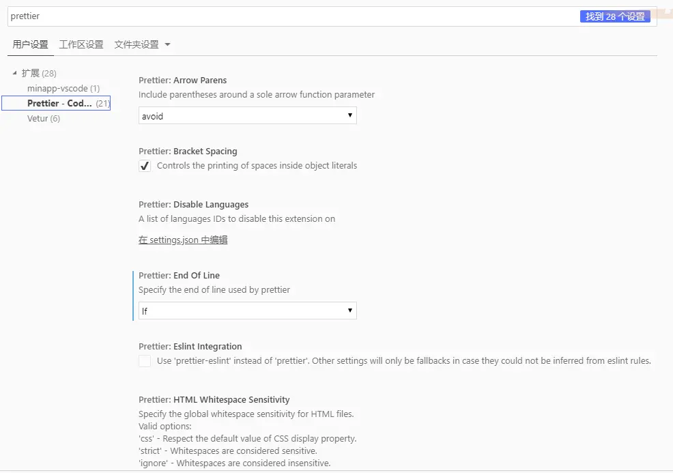Open the '在 settings.json 中编辑' link
673x473 pixels.
pos(183,240)
